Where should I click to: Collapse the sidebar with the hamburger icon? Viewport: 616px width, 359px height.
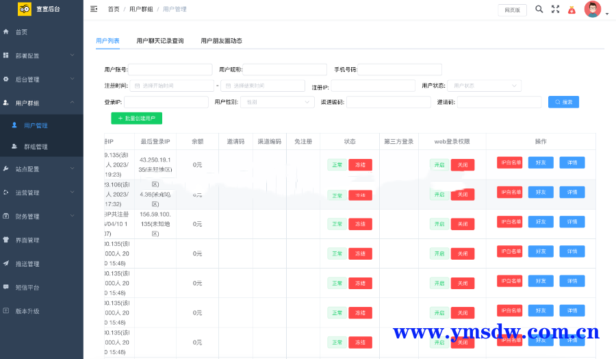(x=94, y=9)
